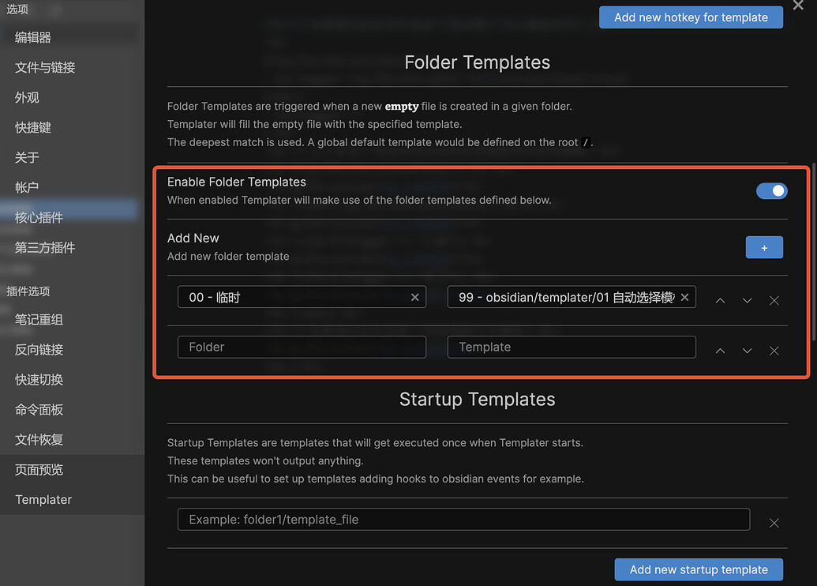Viewport: 817px width, 586px height.
Task: Move the empty Folder row up
Action: click(720, 351)
